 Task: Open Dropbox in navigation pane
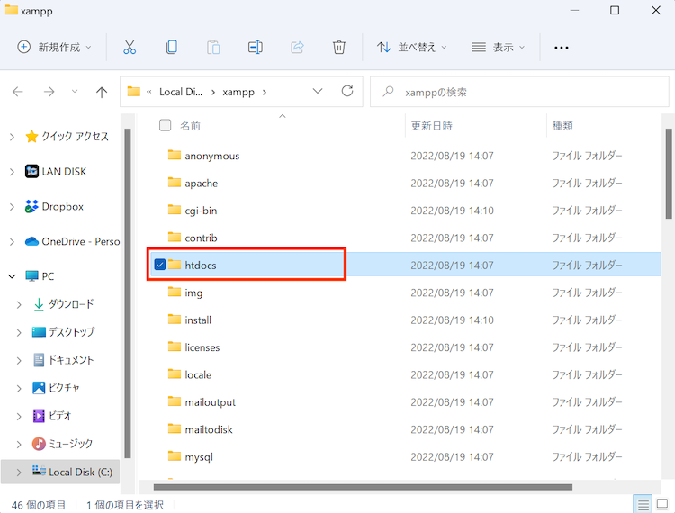coord(54,207)
